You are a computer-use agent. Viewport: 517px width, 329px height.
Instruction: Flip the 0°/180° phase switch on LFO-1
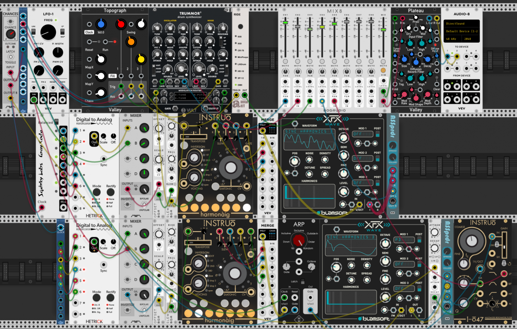click(x=63, y=31)
